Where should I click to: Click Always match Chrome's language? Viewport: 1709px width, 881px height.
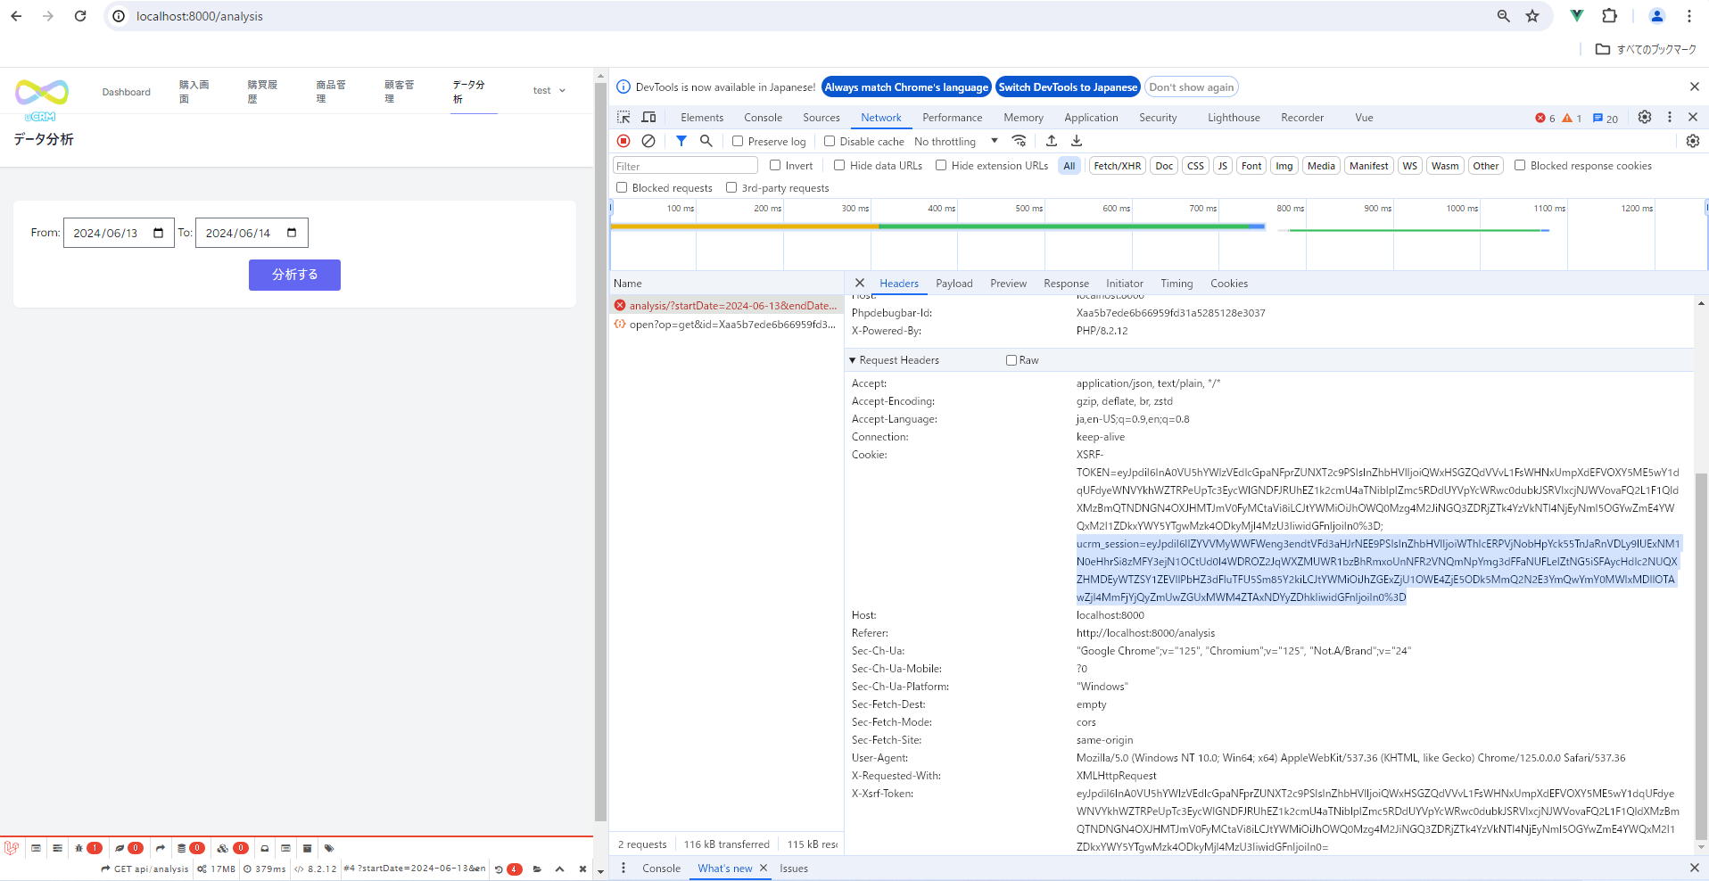906,87
